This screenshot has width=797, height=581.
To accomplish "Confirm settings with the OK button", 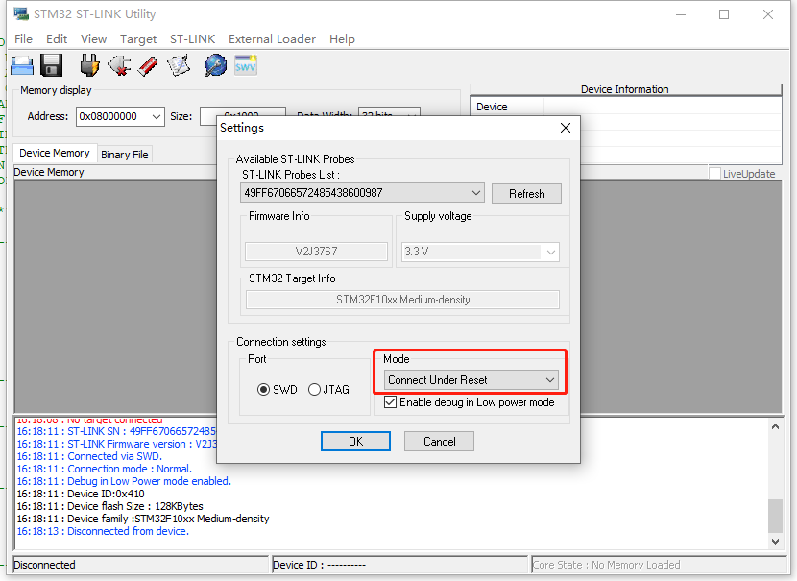I will click(356, 441).
